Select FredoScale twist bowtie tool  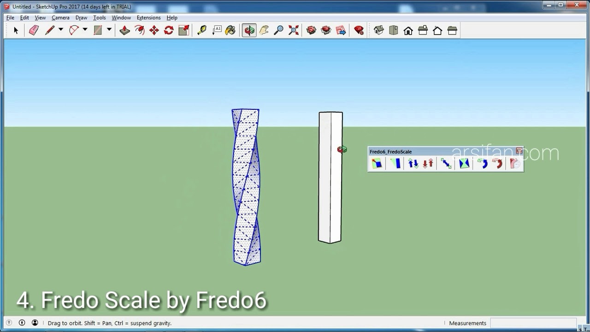click(x=464, y=163)
